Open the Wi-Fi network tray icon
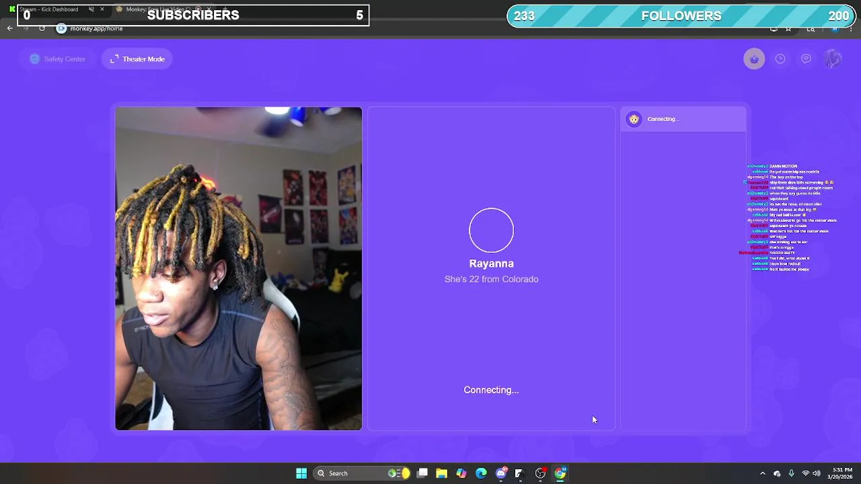Image resolution: width=861 pixels, height=484 pixels. [805, 473]
